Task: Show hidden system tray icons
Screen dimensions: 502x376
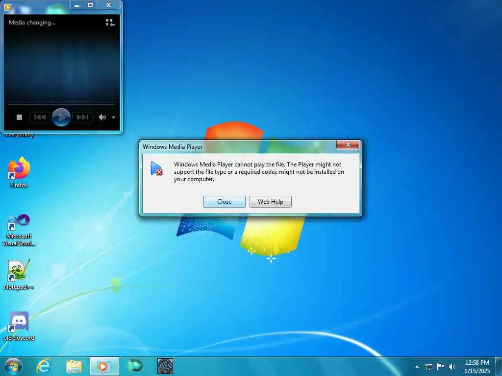Action: tap(417, 367)
